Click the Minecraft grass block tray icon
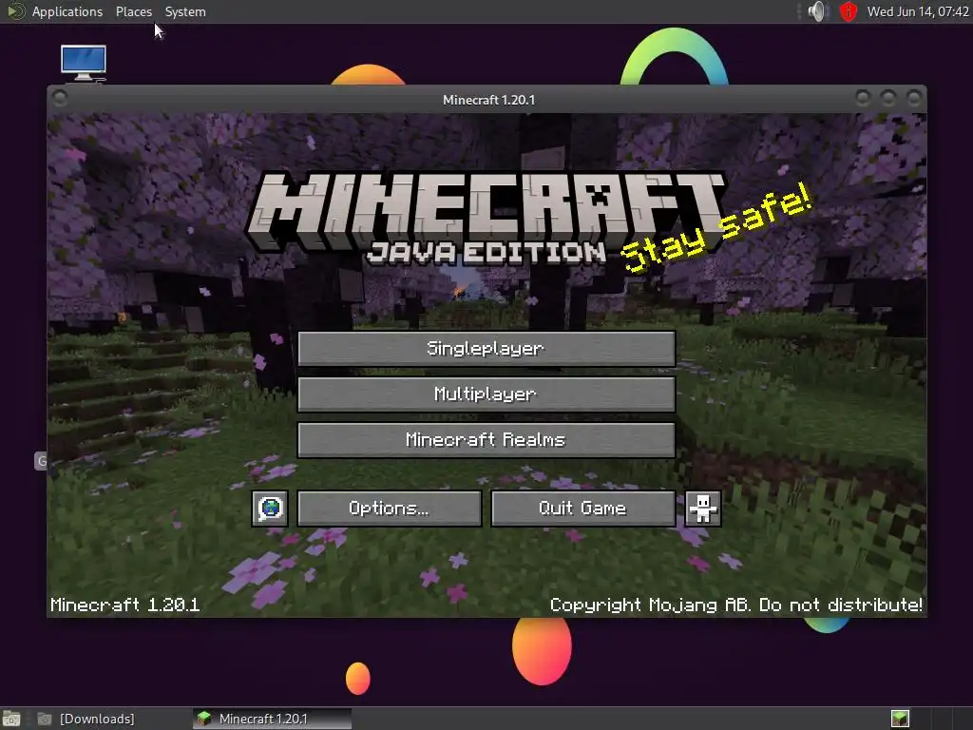Screen dimensions: 973x730 pos(900,719)
